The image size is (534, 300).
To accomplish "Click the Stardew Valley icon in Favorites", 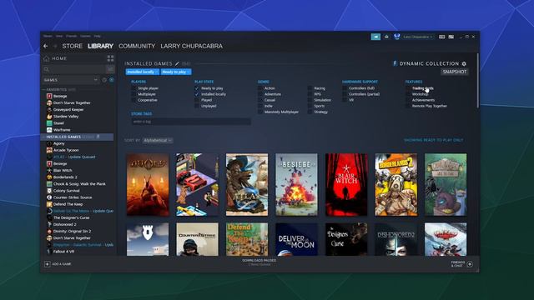I will [49, 117].
